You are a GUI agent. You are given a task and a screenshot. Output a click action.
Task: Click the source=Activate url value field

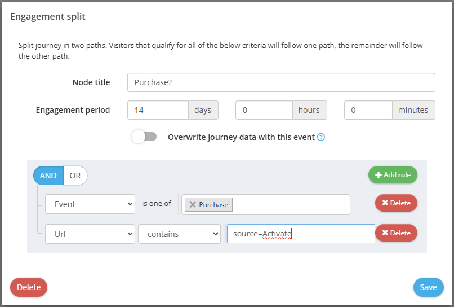pyautogui.click(x=301, y=234)
